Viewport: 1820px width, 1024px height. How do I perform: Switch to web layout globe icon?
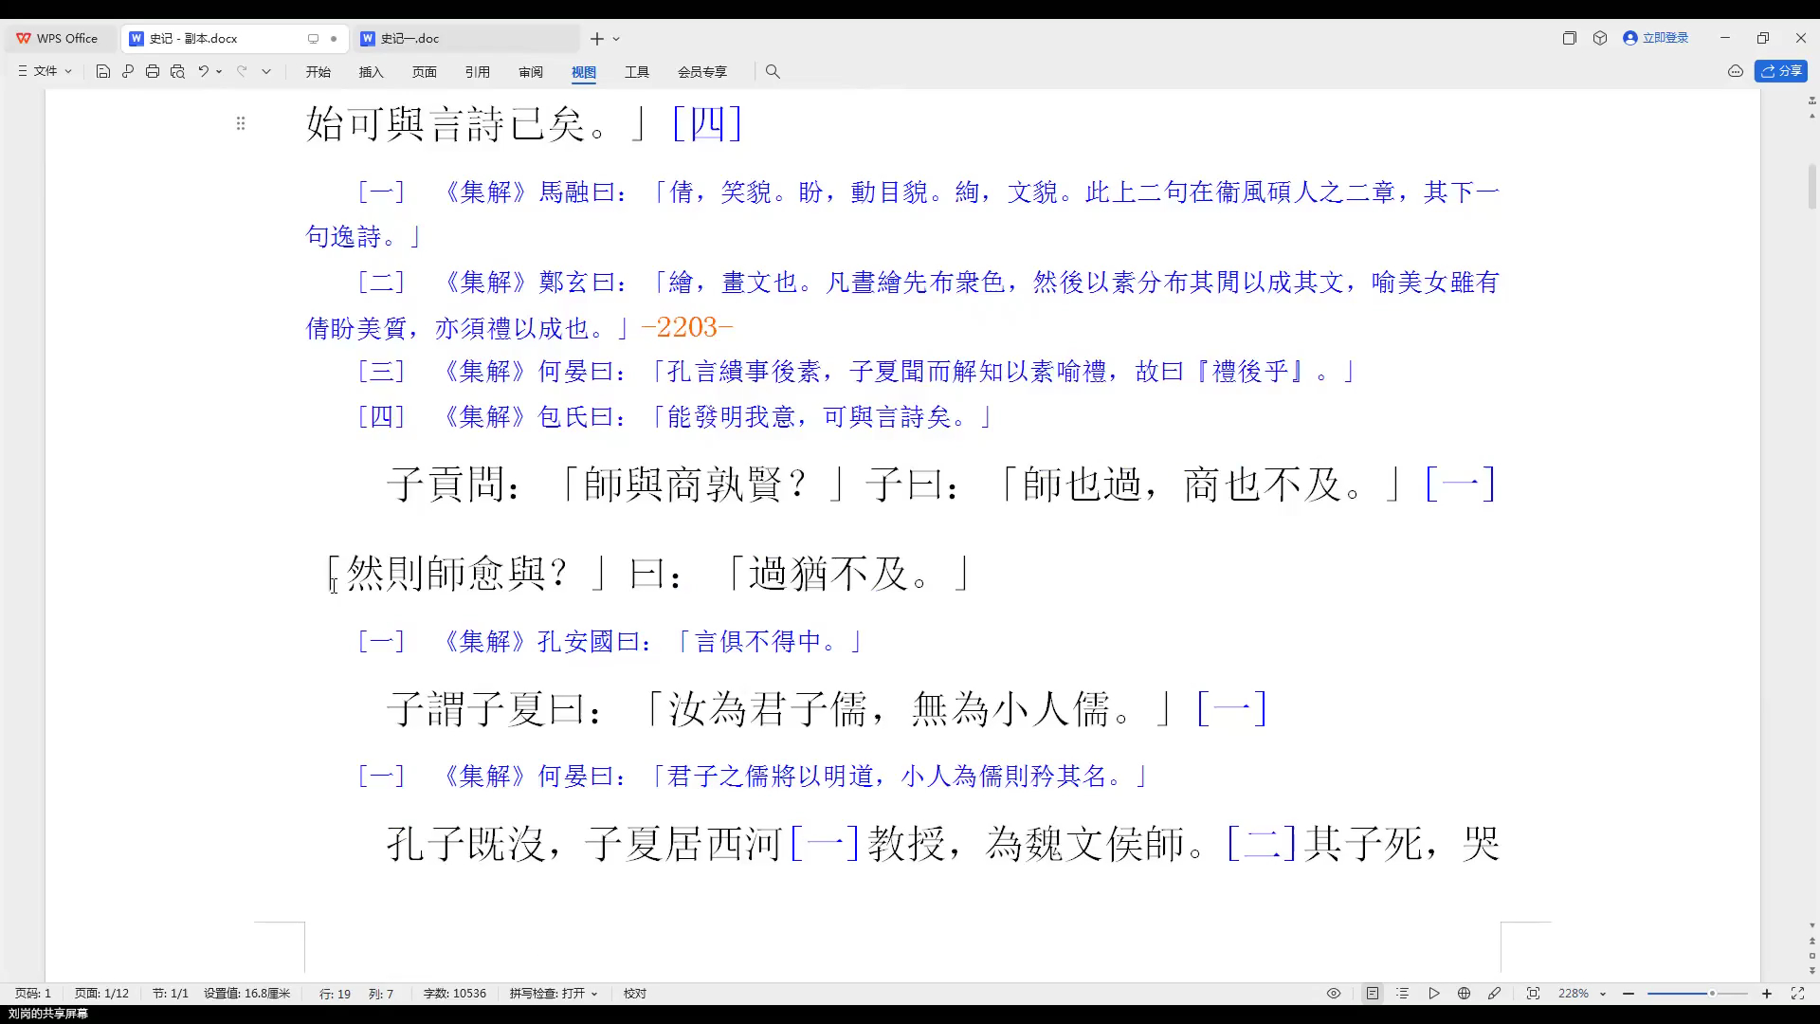[1465, 994]
